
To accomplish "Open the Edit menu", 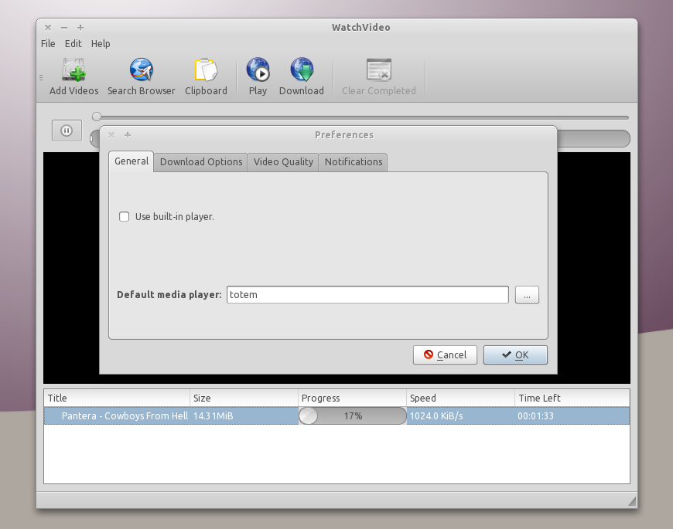I will [73, 44].
